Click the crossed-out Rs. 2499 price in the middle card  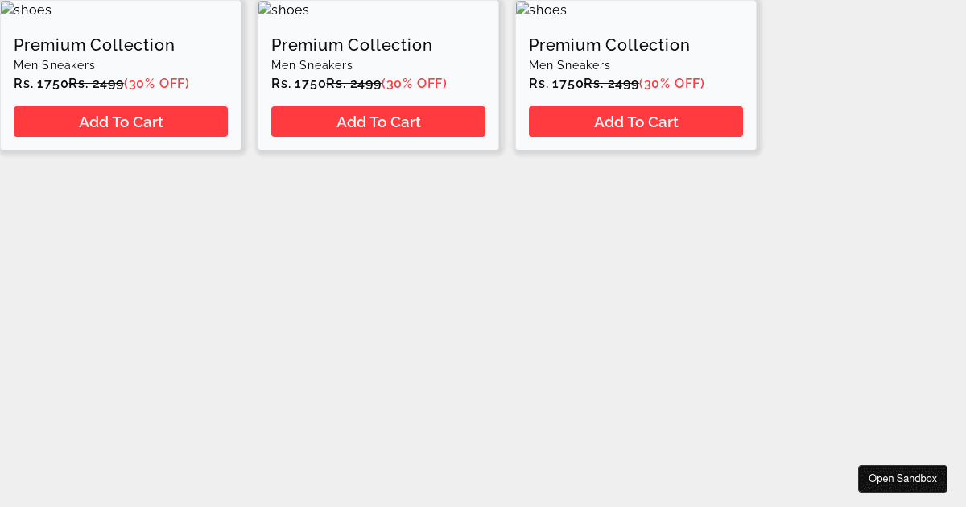coord(354,84)
